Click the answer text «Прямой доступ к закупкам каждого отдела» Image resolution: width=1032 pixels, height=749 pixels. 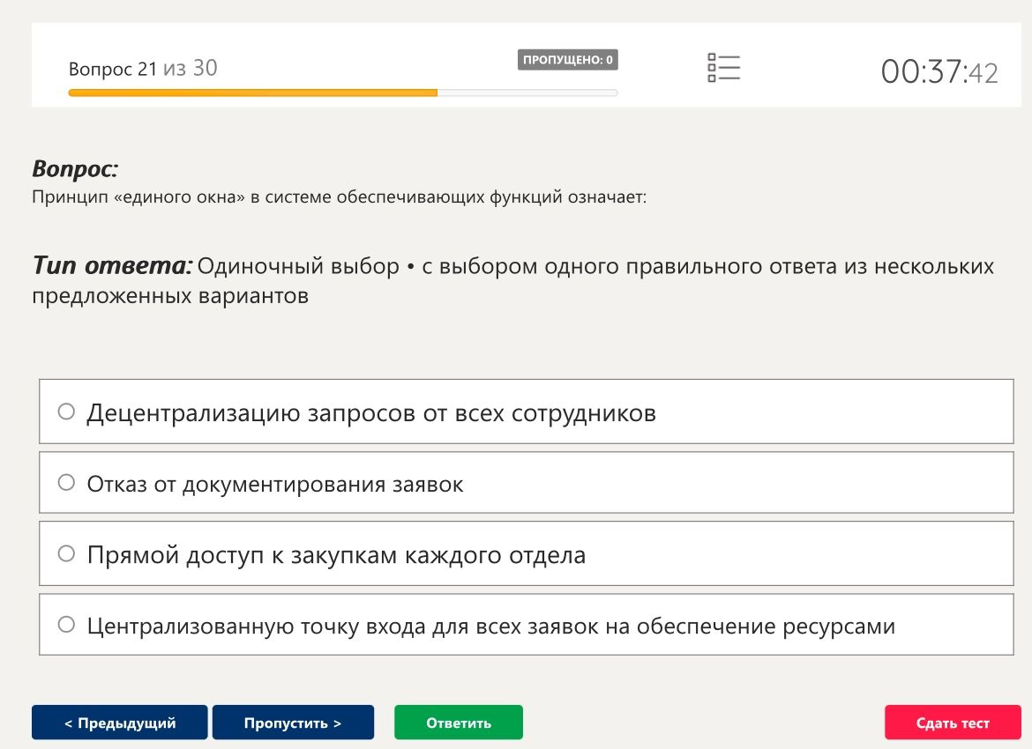pyautogui.click(x=336, y=555)
